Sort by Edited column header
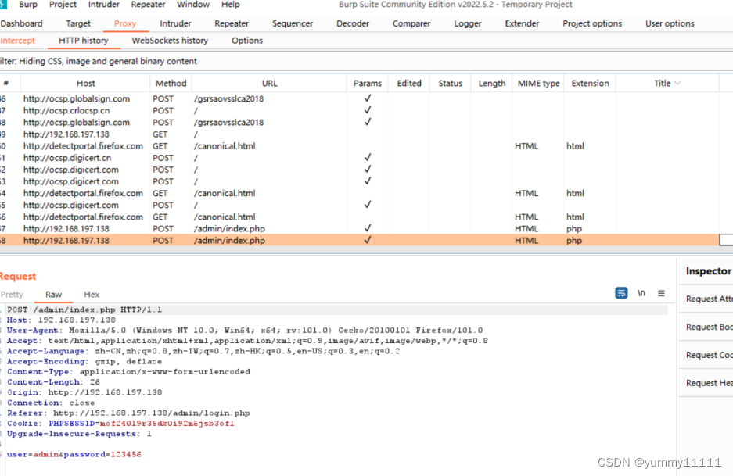The width and height of the screenshot is (733, 476). pos(409,83)
